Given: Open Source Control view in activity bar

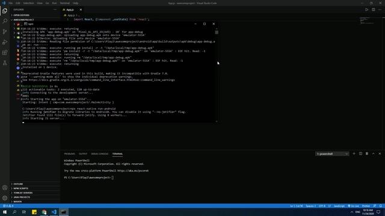Looking at the screenshot, I should pos(5,32).
